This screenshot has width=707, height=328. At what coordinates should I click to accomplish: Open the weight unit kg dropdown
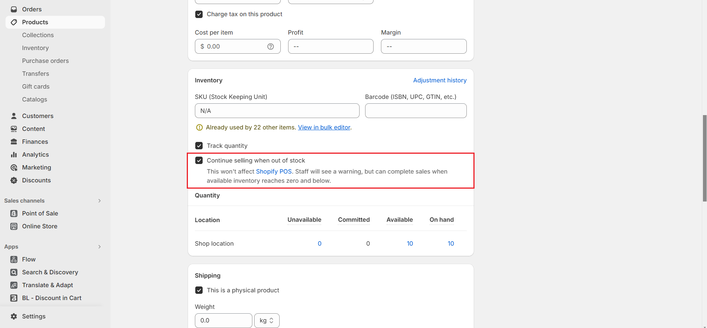[x=267, y=321]
